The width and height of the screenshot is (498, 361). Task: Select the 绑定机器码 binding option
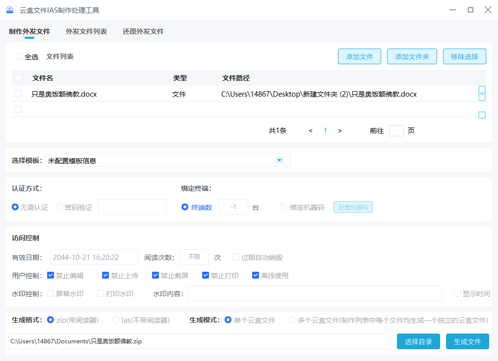282,207
